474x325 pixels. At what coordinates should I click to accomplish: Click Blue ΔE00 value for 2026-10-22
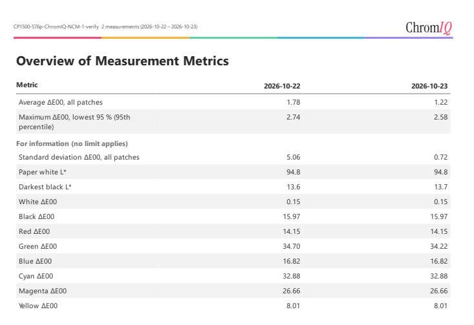[292, 261]
